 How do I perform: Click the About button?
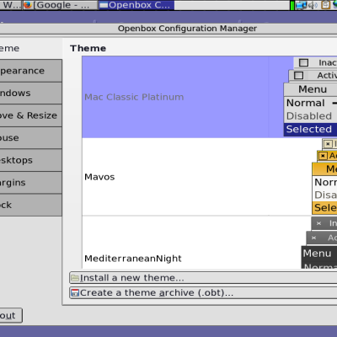[11, 316]
